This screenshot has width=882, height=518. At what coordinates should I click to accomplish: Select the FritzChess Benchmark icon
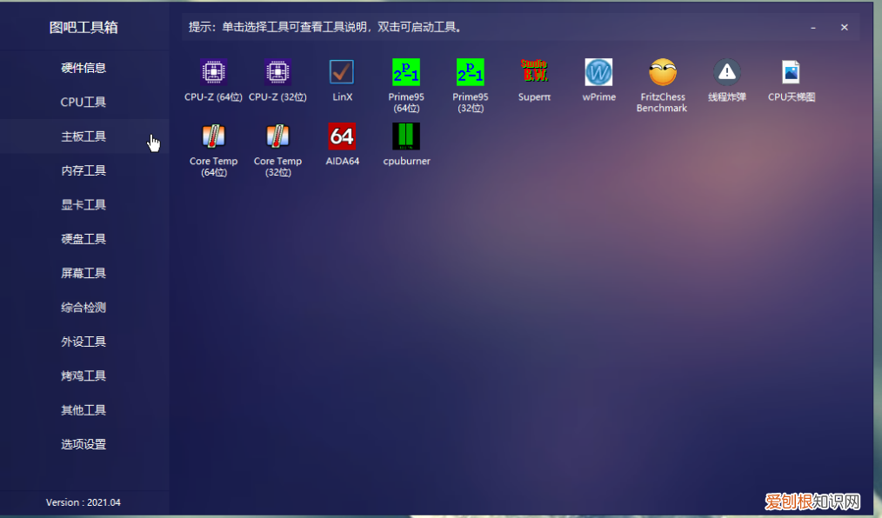click(x=662, y=72)
